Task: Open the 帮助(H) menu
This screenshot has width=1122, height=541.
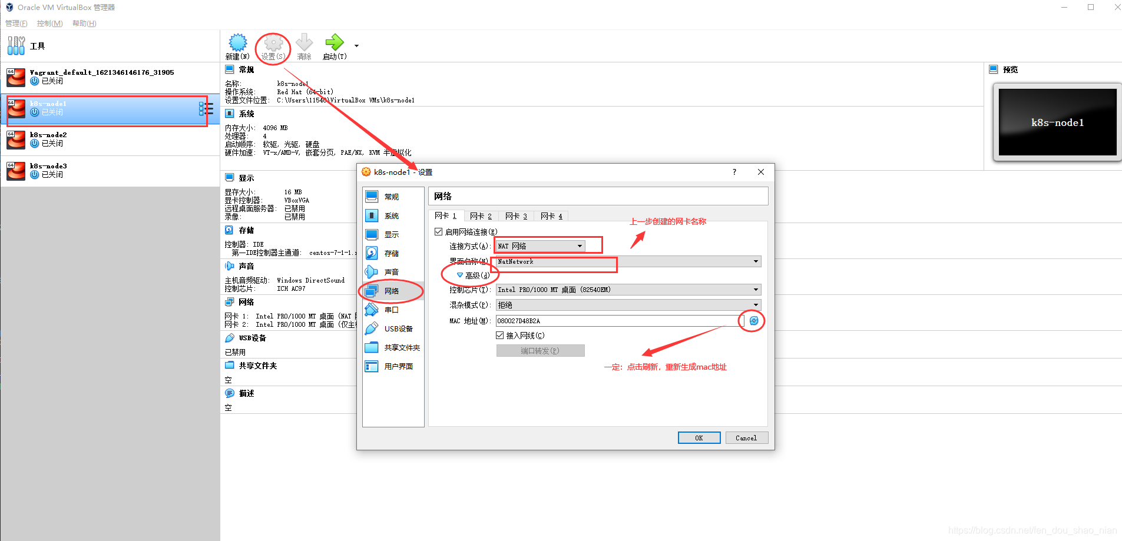Action: [x=84, y=24]
